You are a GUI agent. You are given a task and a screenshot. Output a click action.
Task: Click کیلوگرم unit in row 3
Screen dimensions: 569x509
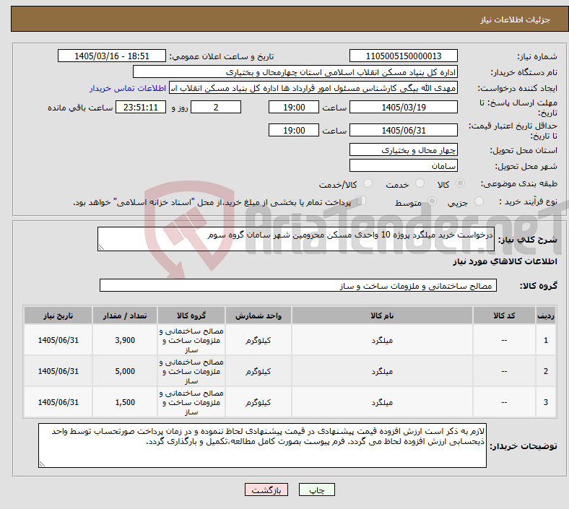(x=258, y=402)
